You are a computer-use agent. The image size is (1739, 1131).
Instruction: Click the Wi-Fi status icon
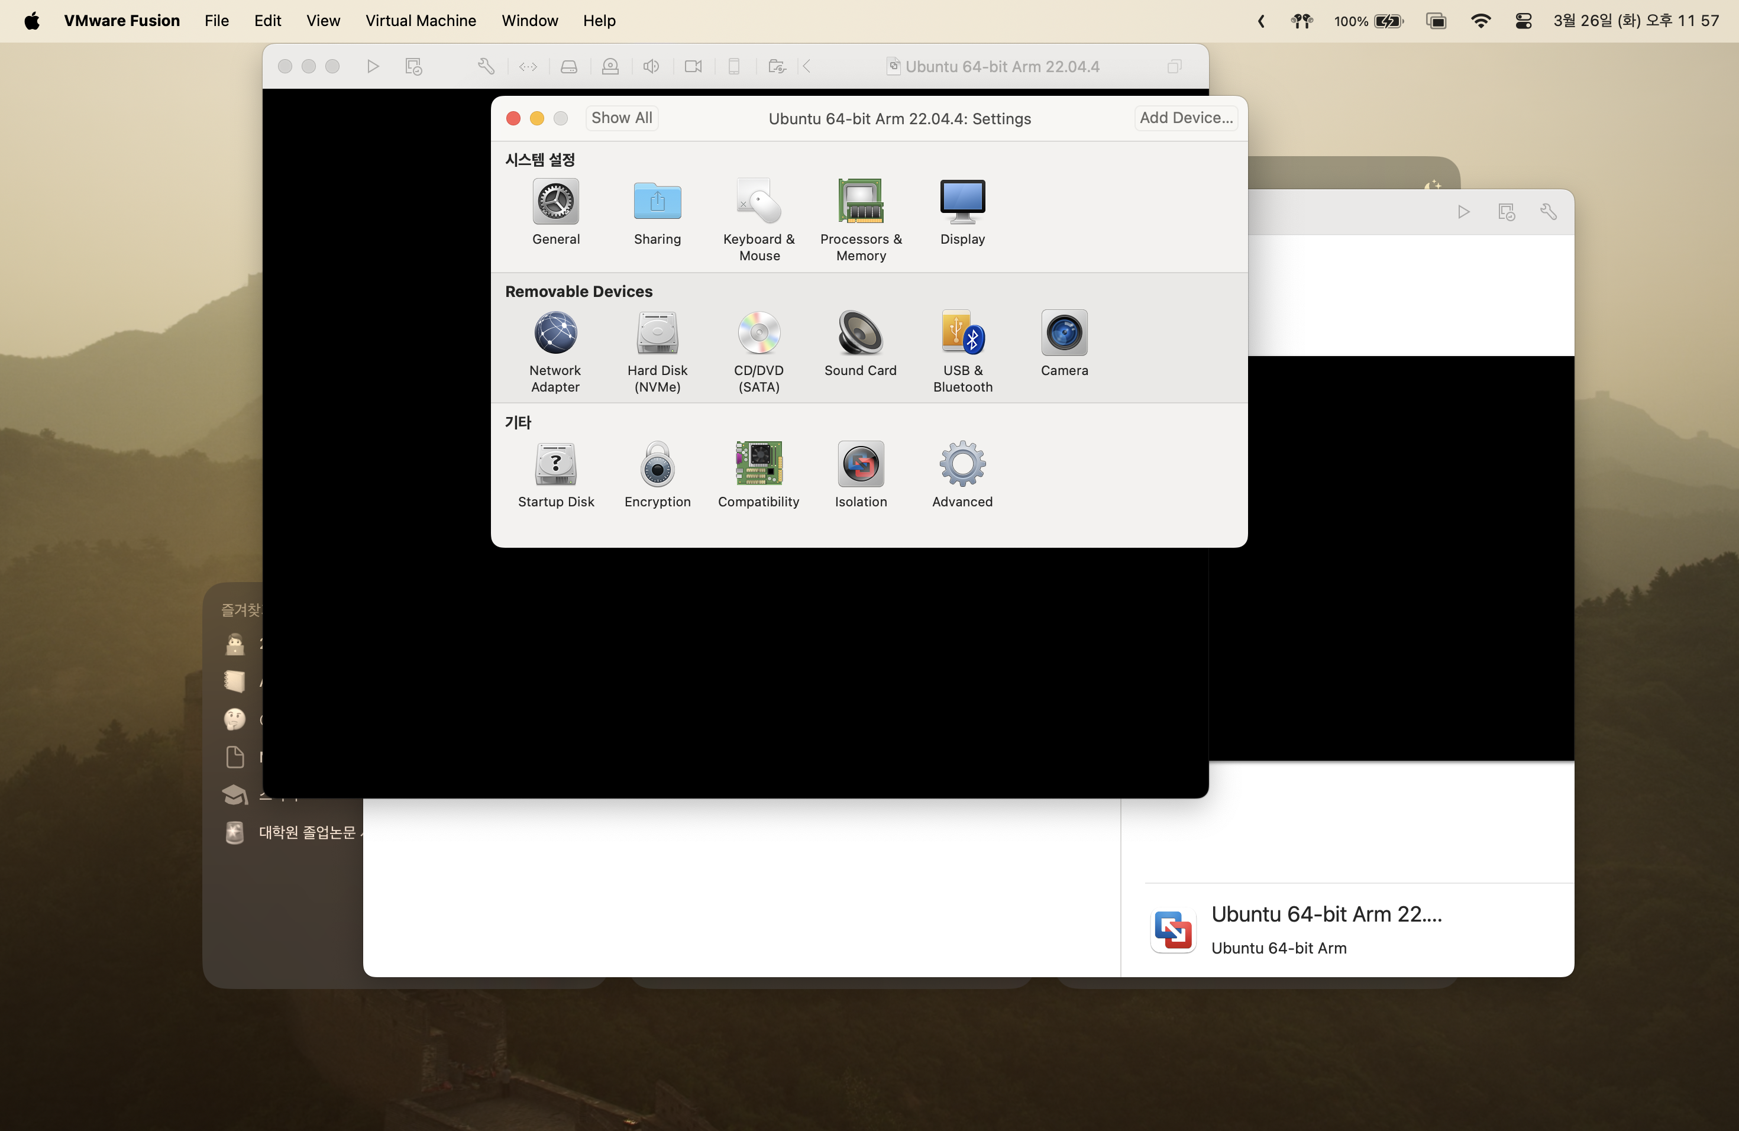pos(1481,21)
